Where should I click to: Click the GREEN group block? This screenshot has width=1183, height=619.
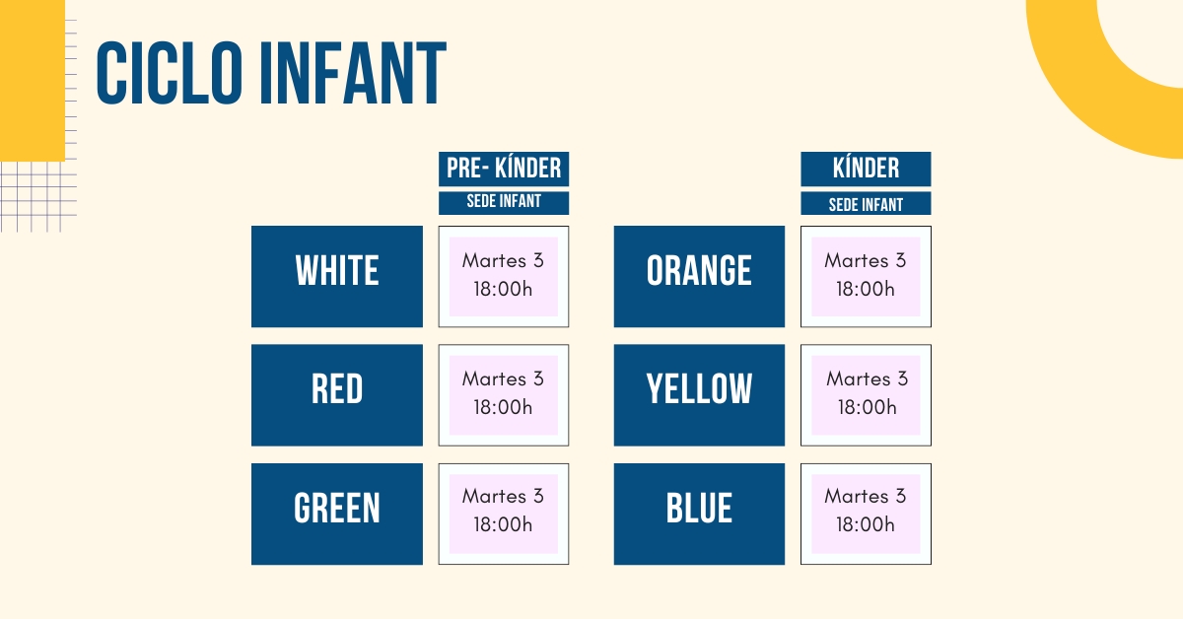pyautogui.click(x=337, y=514)
